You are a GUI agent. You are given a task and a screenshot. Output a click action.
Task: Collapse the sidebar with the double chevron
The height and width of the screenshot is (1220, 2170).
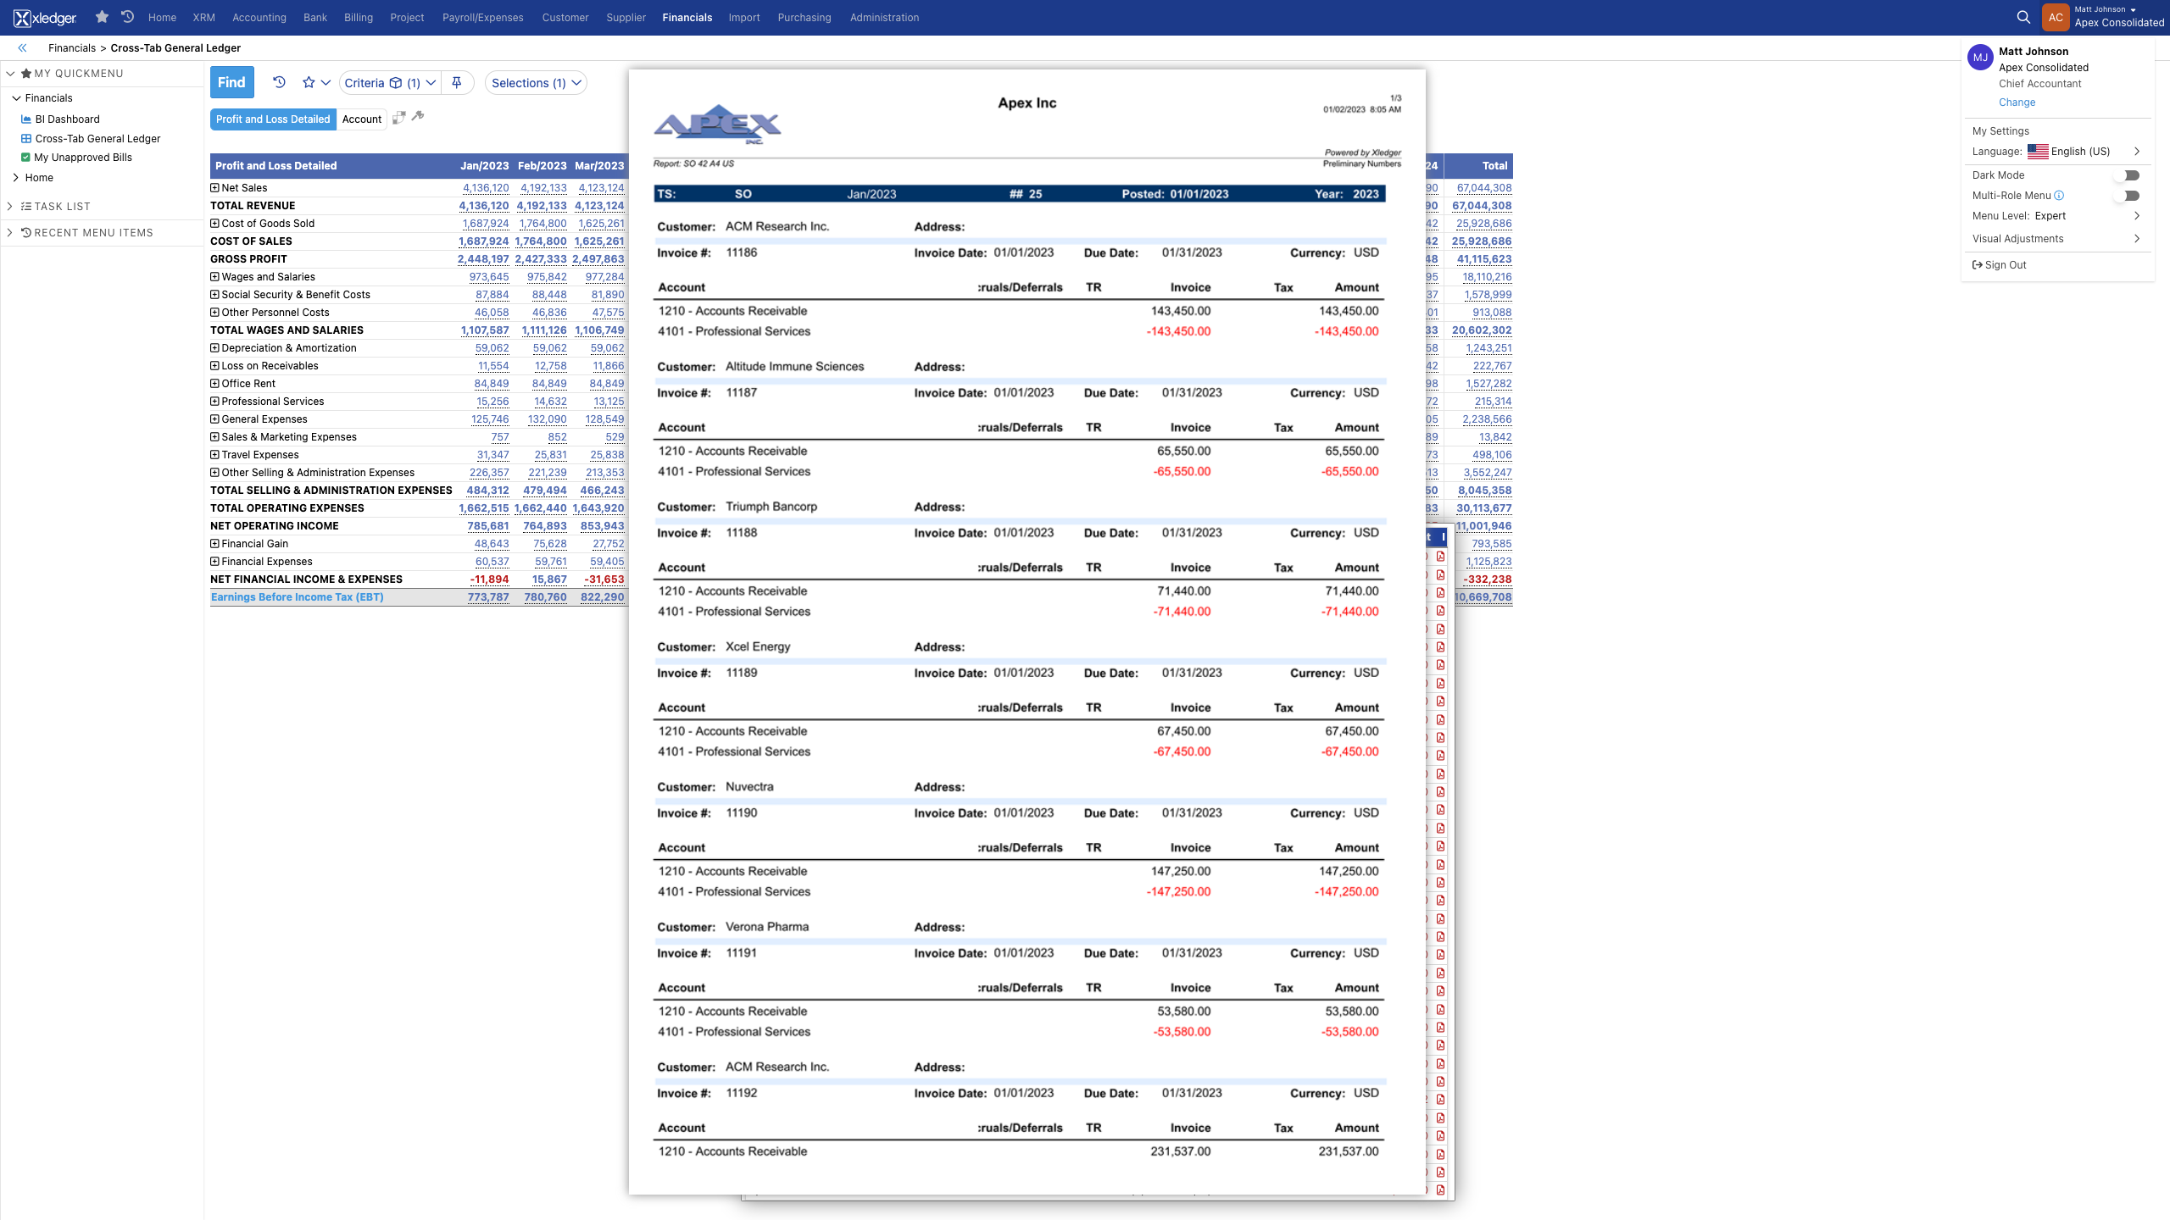[22, 48]
